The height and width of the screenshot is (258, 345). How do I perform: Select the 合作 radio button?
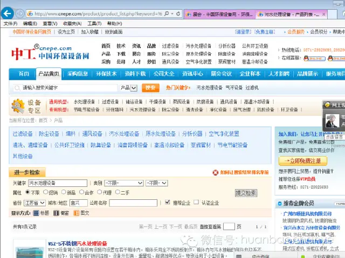[81, 192]
